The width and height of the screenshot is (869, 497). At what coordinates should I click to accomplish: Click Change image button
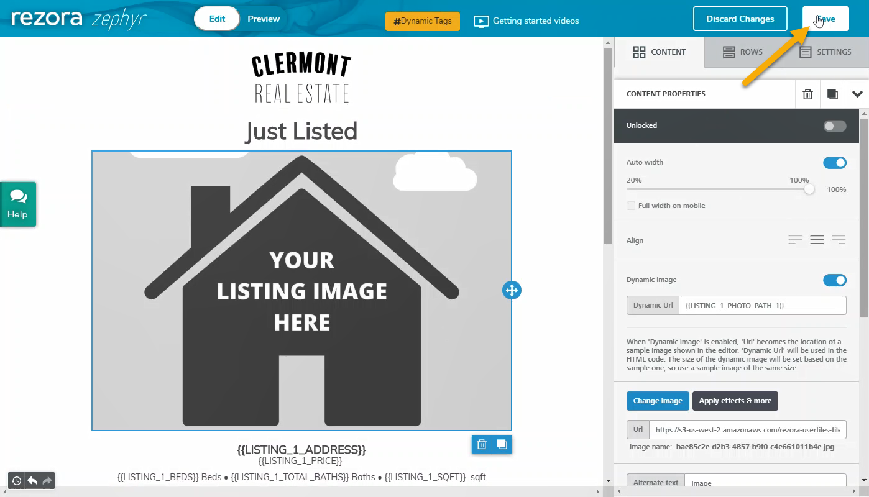[x=658, y=401]
